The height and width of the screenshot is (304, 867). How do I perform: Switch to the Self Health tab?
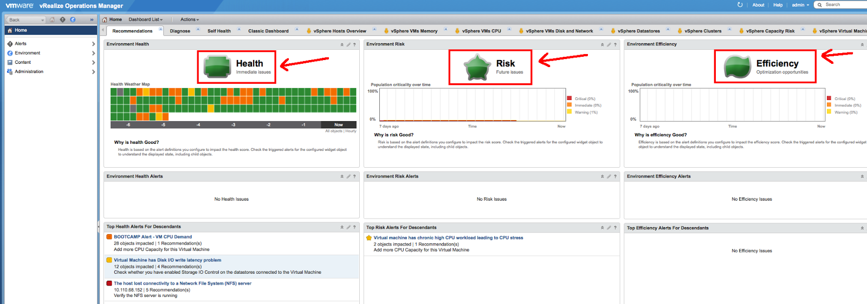219,31
